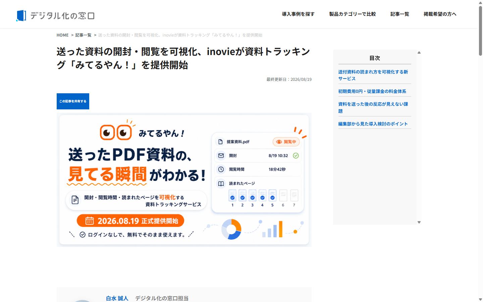This screenshot has height=302, width=483.
Task: Click 記事一覧 breadcrumb link
Action: [x=83, y=35]
